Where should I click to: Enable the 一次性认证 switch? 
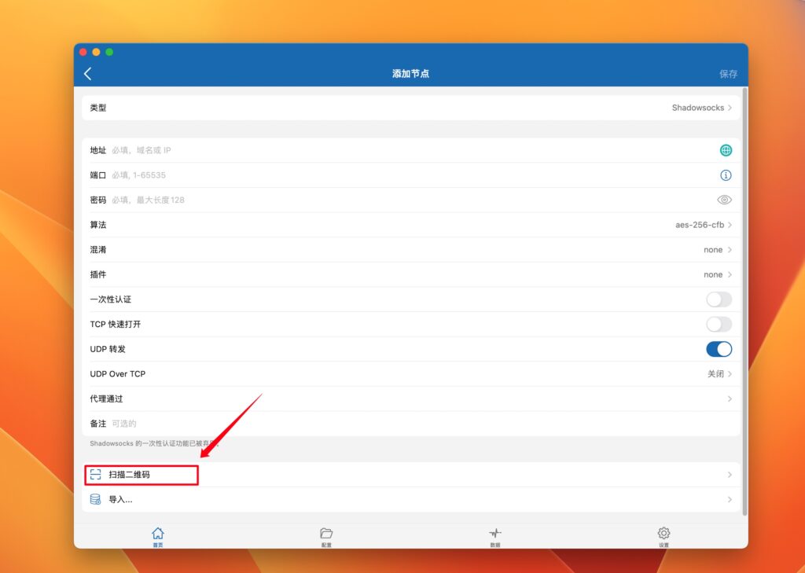click(718, 299)
